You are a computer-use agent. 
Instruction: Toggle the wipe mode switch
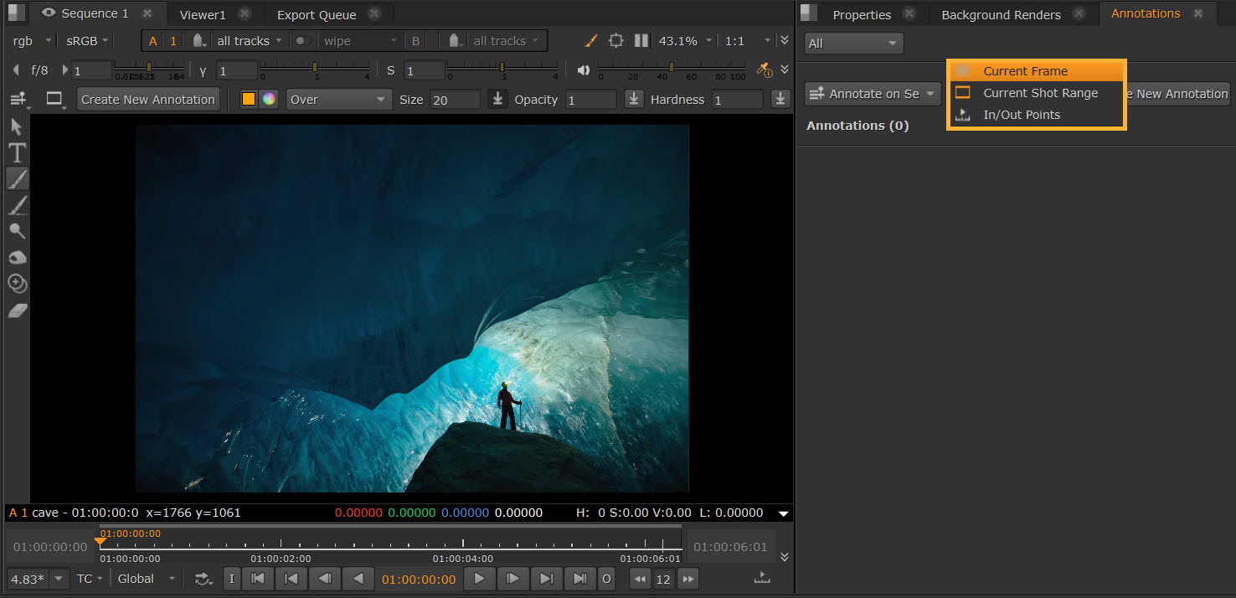point(303,41)
